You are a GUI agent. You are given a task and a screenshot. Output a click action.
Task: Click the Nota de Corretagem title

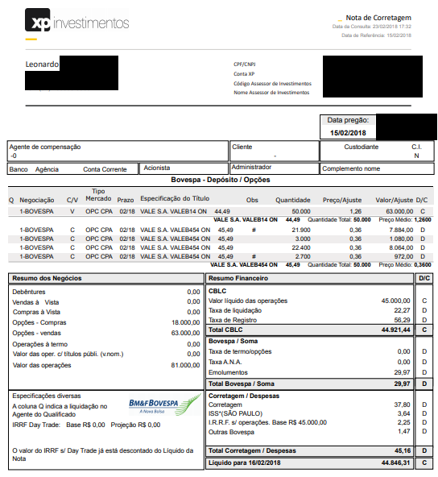click(x=378, y=18)
